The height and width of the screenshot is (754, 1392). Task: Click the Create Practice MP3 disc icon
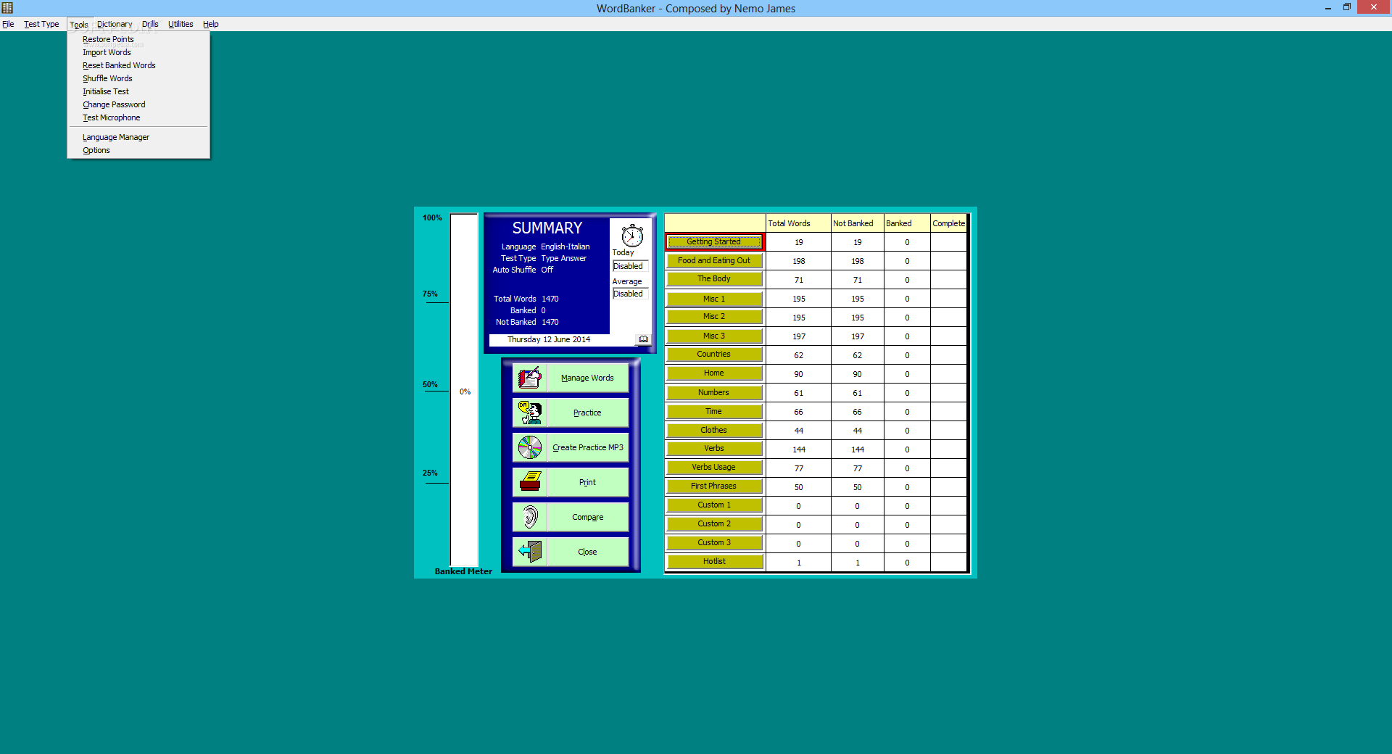pos(530,447)
